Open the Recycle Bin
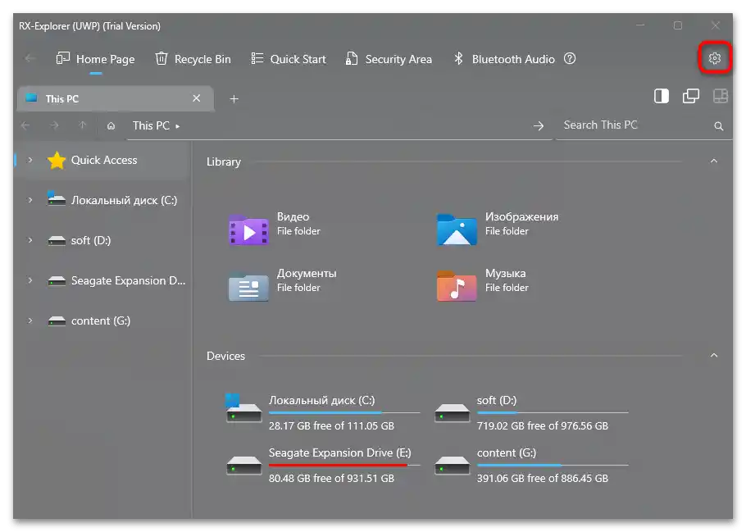 (x=193, y=58)
